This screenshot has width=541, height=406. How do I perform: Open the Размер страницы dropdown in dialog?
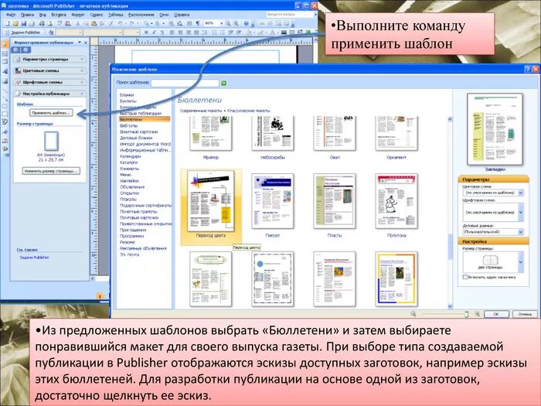520,262
